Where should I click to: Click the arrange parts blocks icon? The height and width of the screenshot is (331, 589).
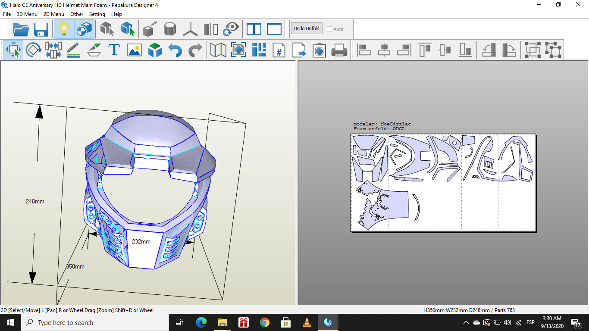click(x=259, y=50)
